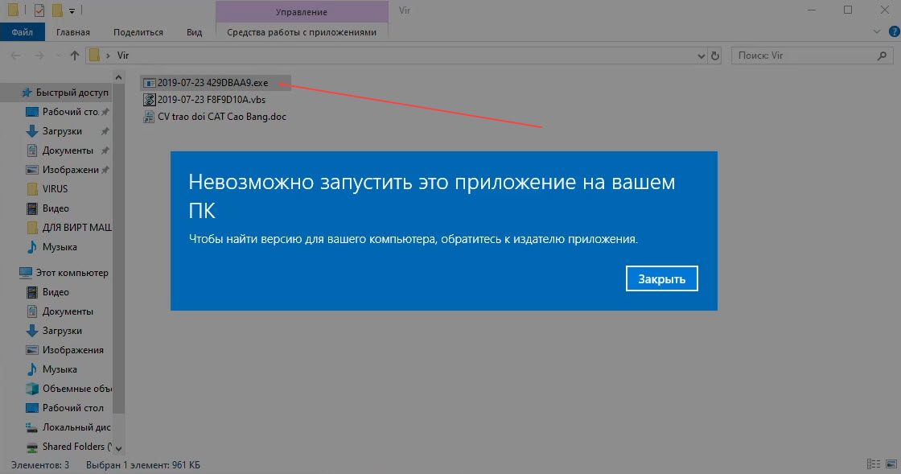Open the Файл menu
Screen dimensions: 901x474
[x=23, y=32]
